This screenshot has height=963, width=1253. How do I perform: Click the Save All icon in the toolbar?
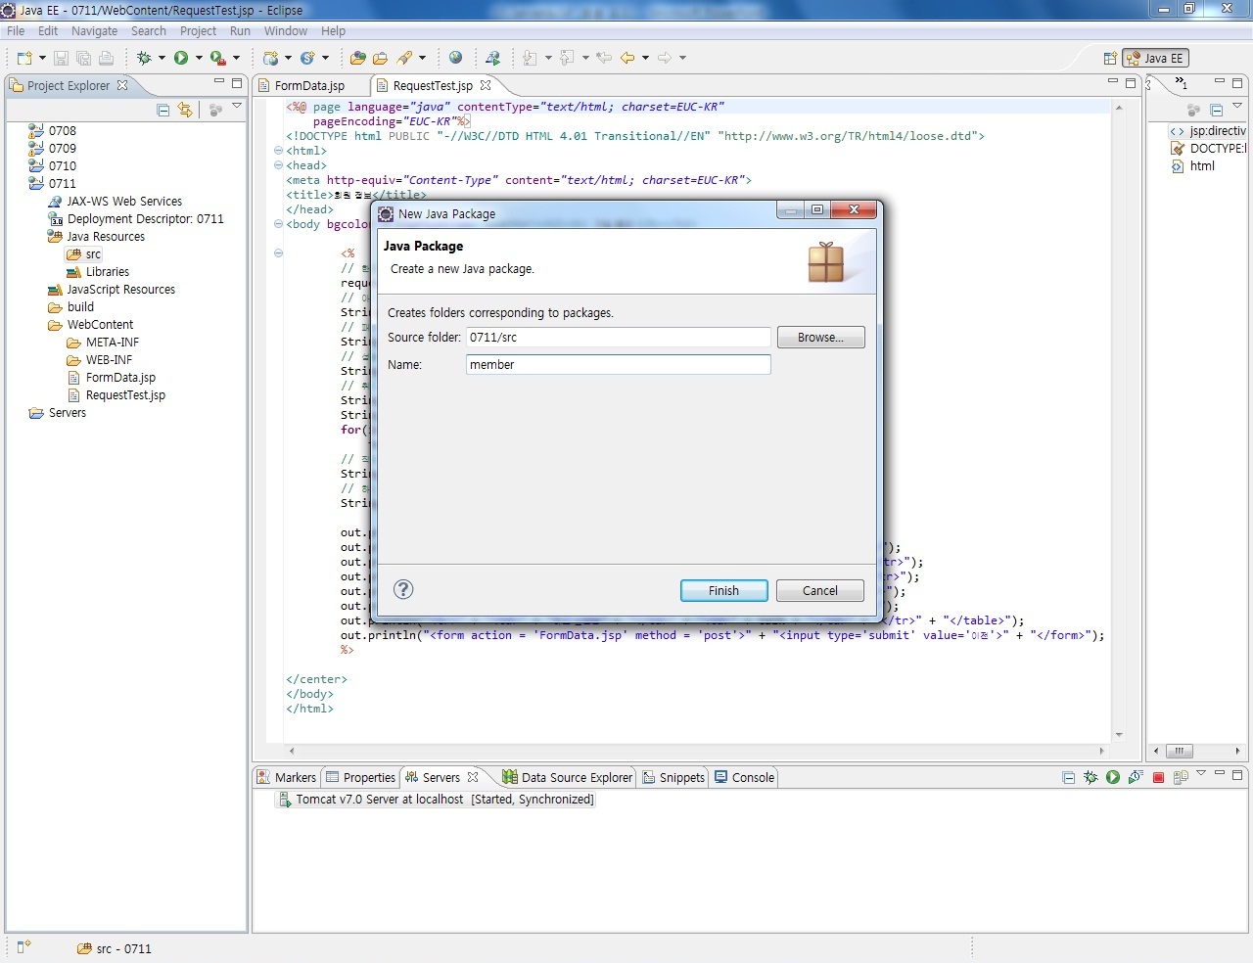[83, 58]
